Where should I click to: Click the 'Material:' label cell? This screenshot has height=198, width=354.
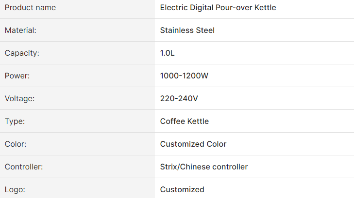click(20, 30)
